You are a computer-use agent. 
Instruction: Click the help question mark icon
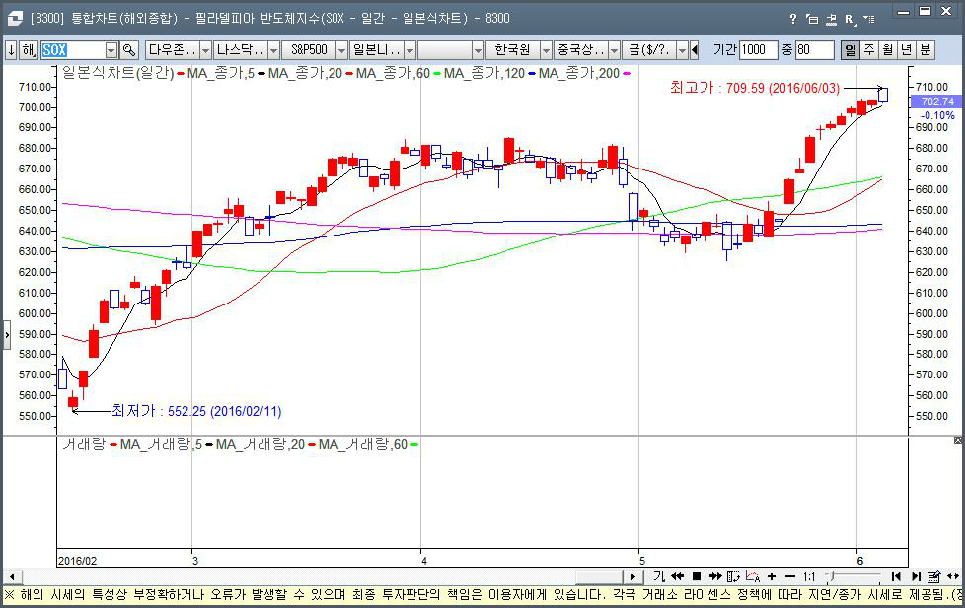[792, 19]
